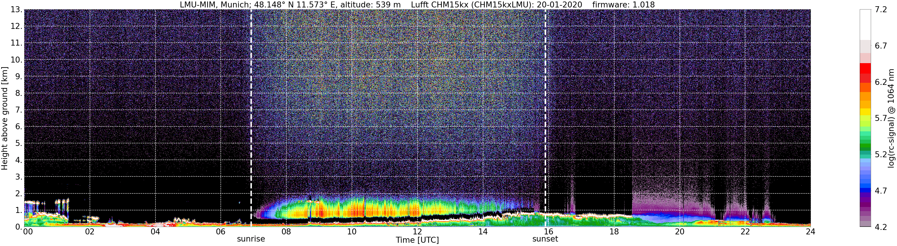Click the 'sunrise' label below the axis
This screenshot has height=246, width=897.
[251, 239]
